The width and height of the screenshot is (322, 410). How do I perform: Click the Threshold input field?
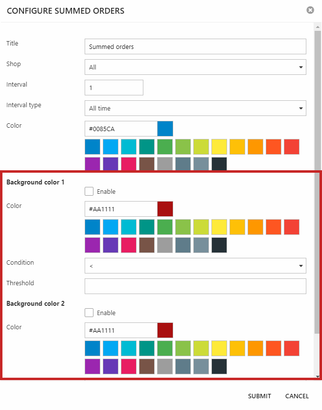tap(195, 286)
